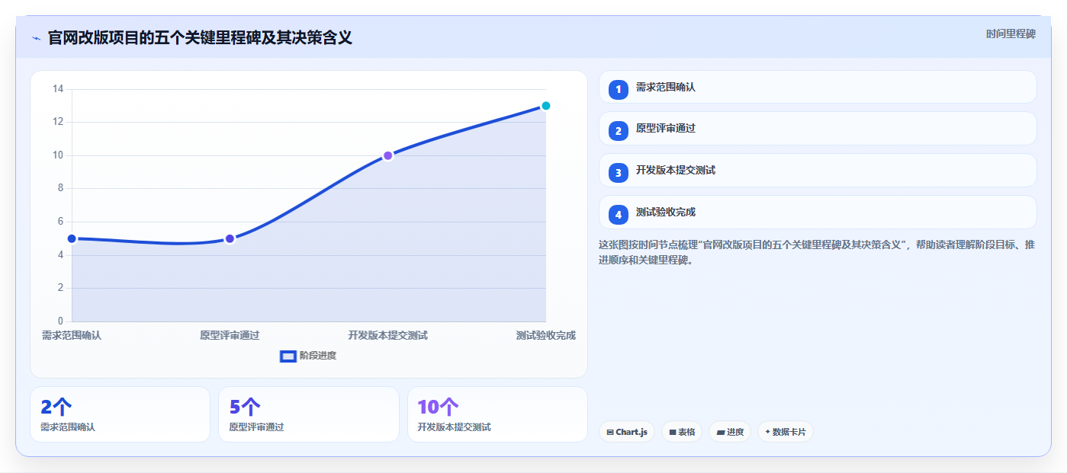Click the icon in the Chart.js tag
The width and height of the screenshot is (1067, 473).
(x=610, y=432)
